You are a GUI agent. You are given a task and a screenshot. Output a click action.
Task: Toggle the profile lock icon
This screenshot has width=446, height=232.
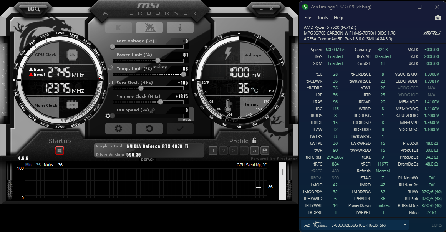(x=254, y=140)
